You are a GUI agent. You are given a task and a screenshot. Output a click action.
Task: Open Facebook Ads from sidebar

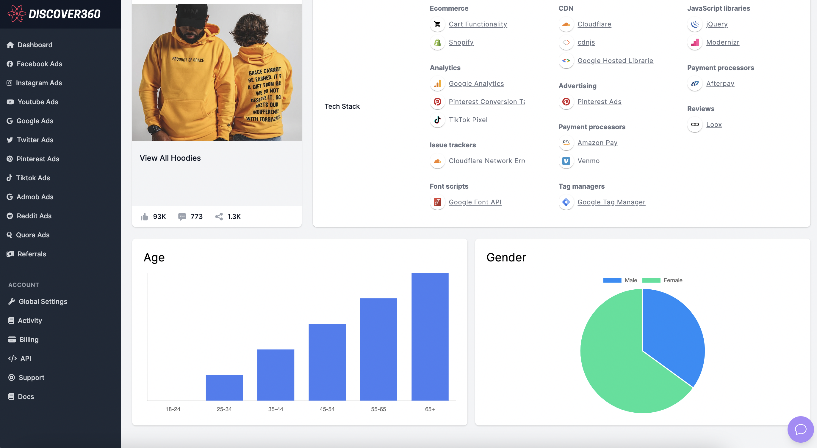click(x=39, y=64)
